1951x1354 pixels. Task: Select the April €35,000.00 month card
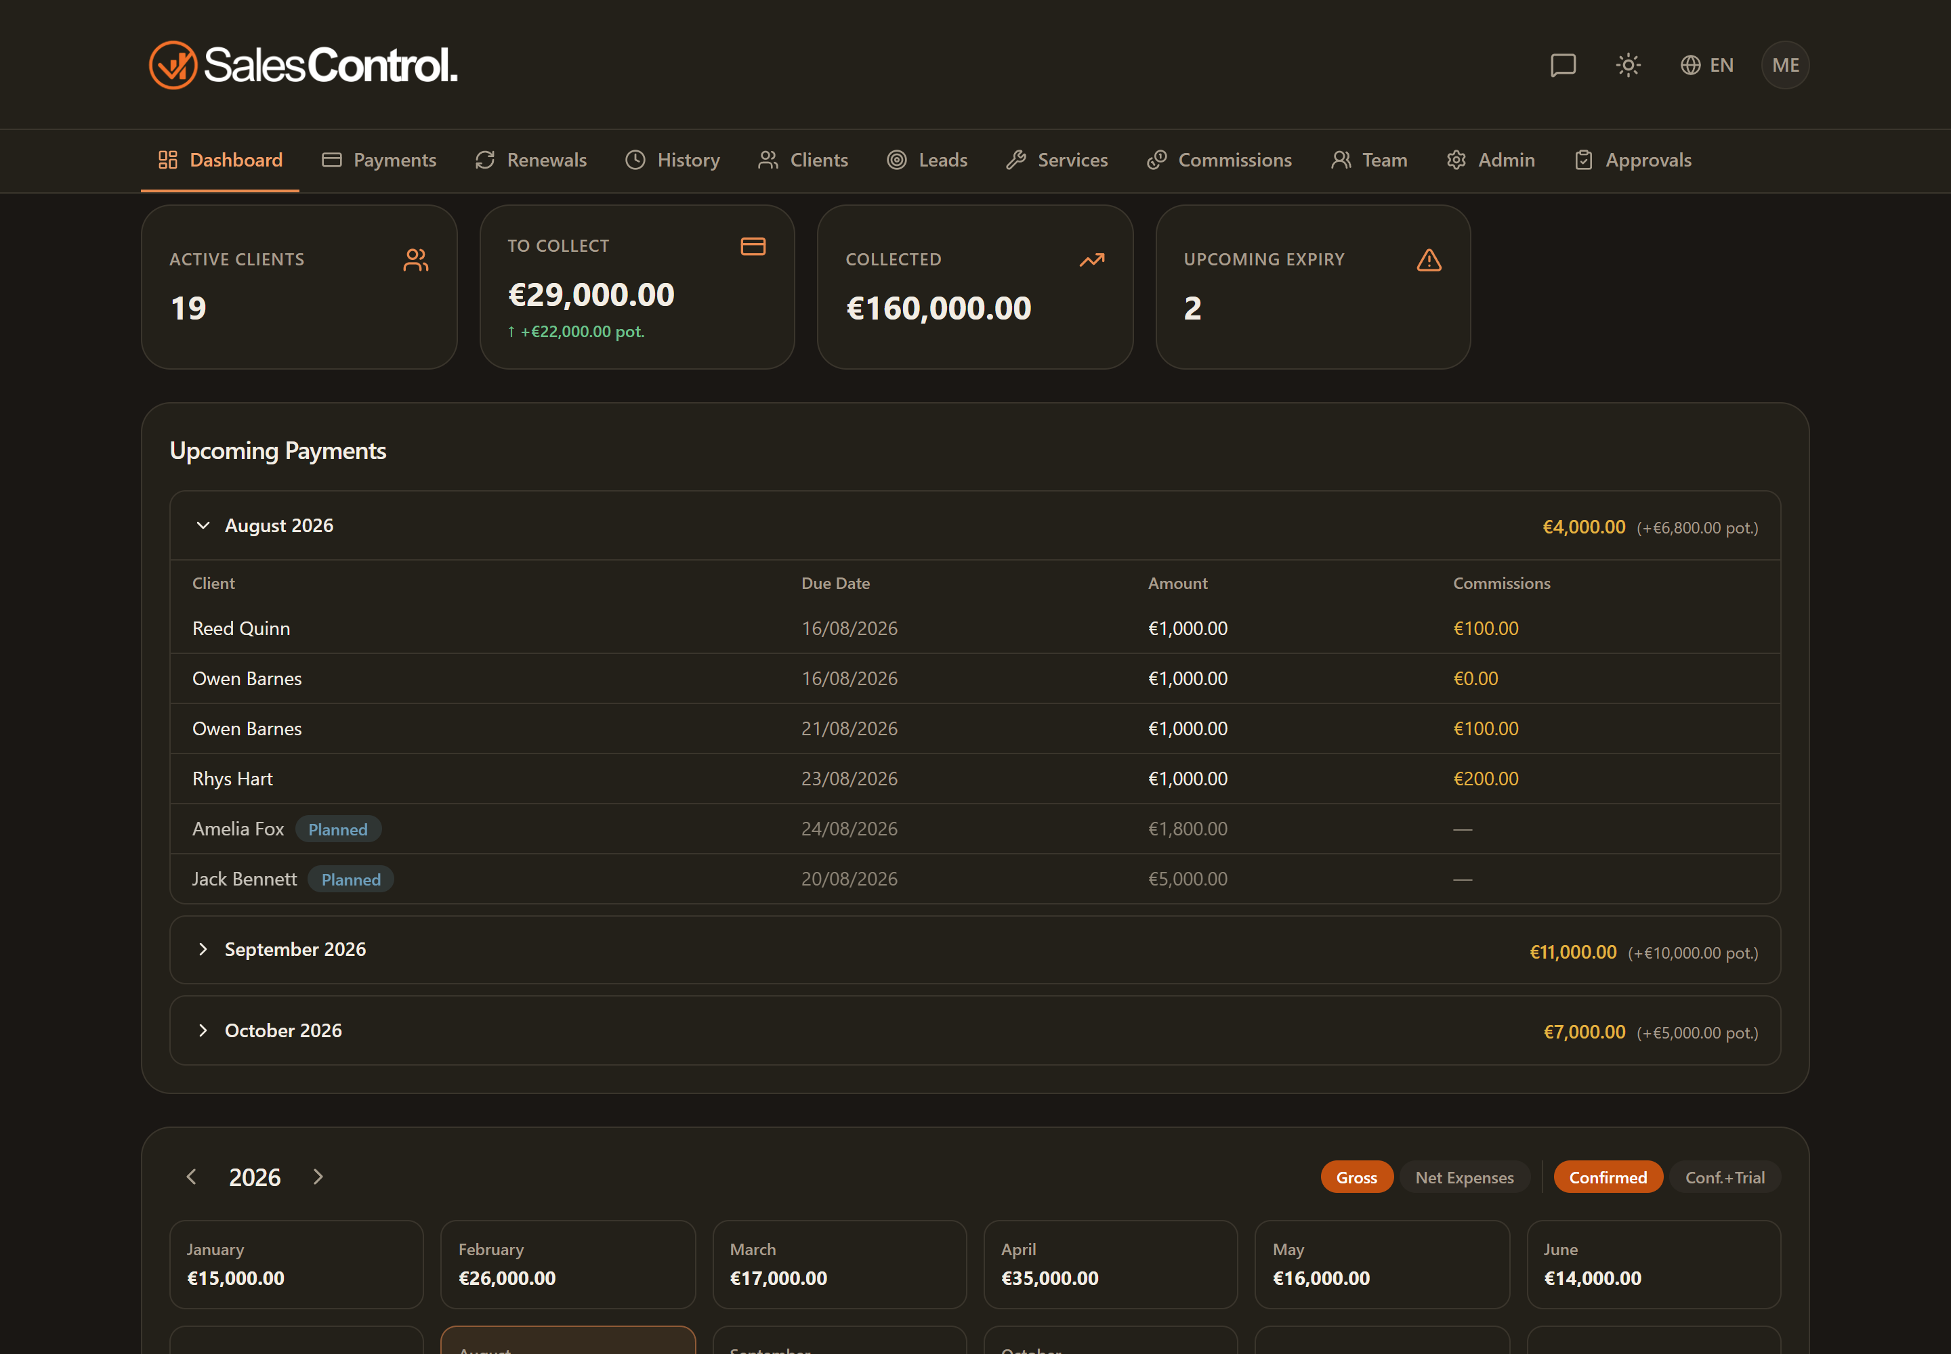[1110, 1264]
